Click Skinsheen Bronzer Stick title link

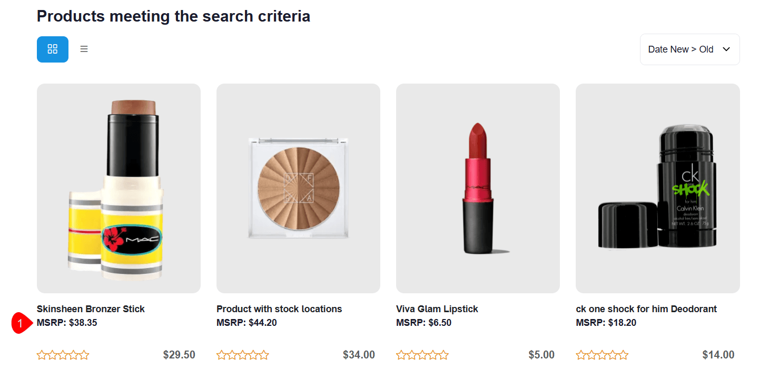click(x=91, y=309)
